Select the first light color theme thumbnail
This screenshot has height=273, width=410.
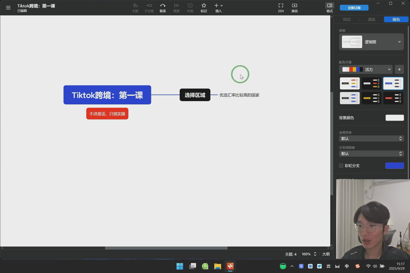pyautogui.click(x=350, y=83)
